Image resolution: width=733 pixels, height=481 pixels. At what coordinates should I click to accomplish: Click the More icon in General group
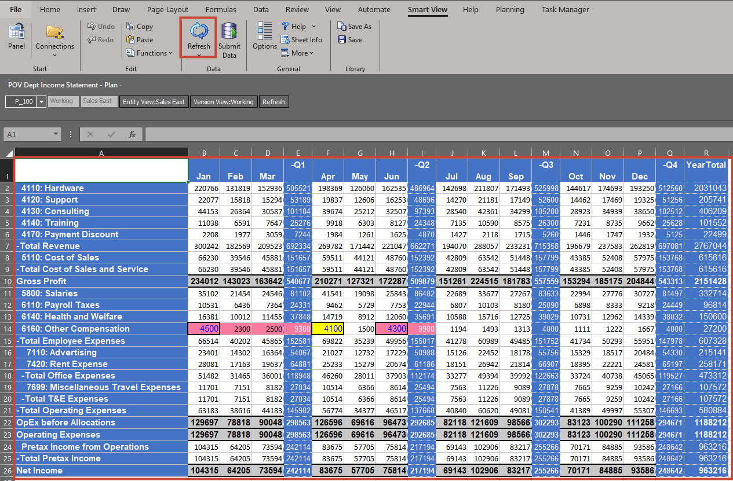pos(285,53)
